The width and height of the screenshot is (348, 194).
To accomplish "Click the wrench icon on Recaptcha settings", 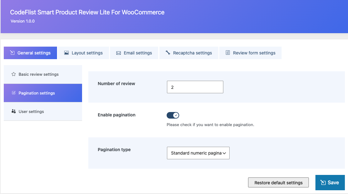I will click(168, 53).
